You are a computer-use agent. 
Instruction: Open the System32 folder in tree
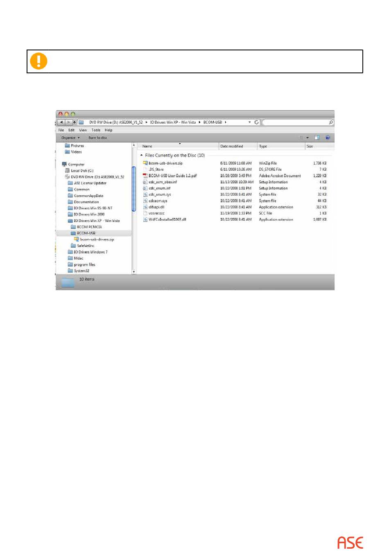[x=81, y=271]
